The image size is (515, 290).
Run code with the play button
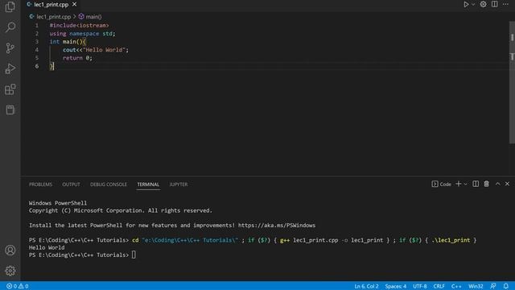coord(466,4)
